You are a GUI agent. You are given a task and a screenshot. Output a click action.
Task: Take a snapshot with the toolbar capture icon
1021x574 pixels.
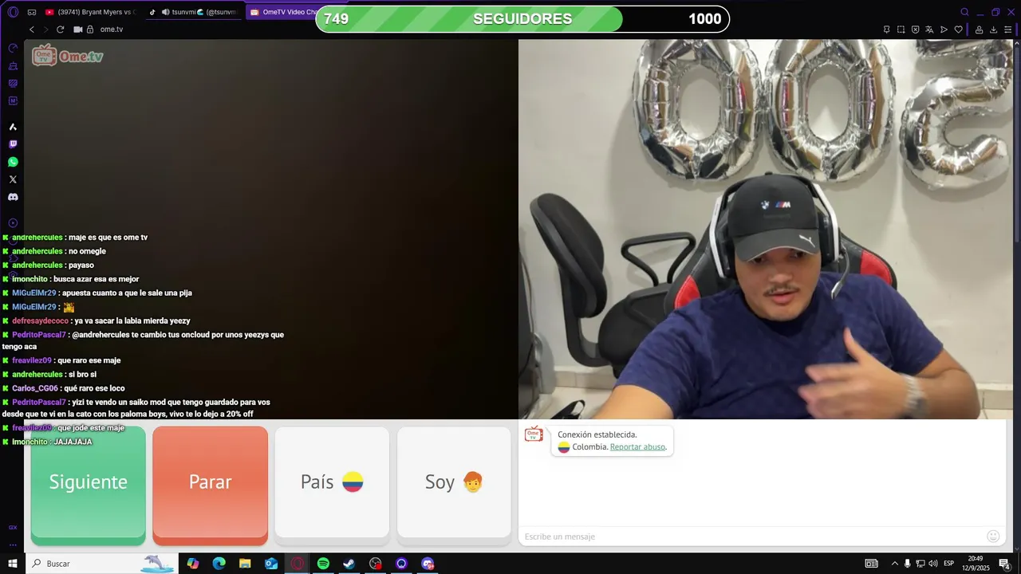coord(901,29)
